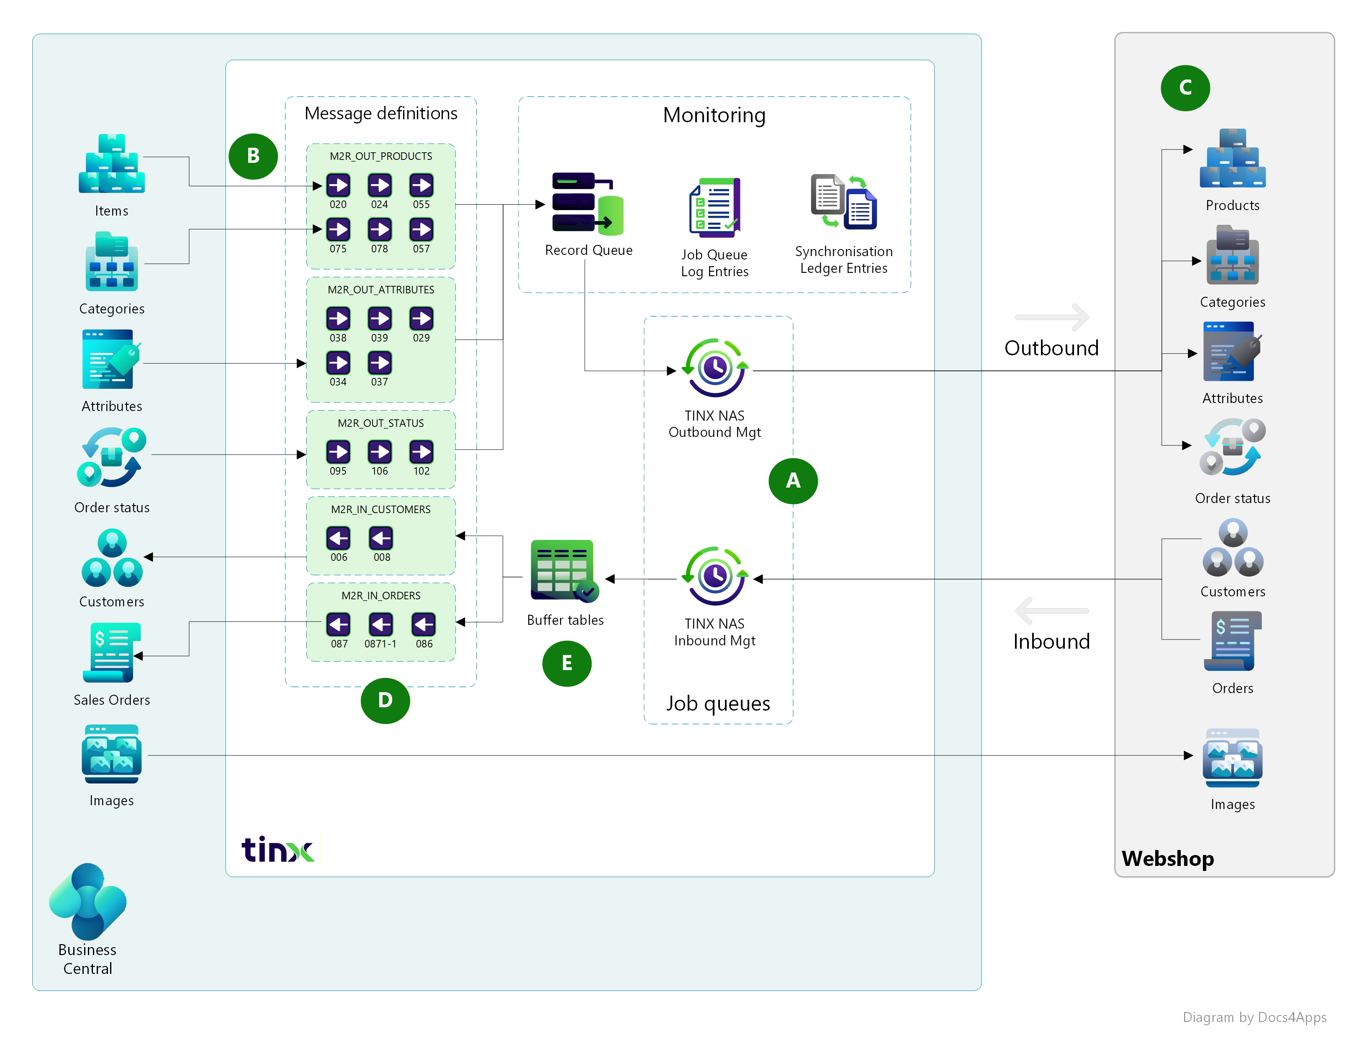Click the Job Queue Log Entries icon
The width and height of the screenshot is (1367, 1058).
pos(715,207)
